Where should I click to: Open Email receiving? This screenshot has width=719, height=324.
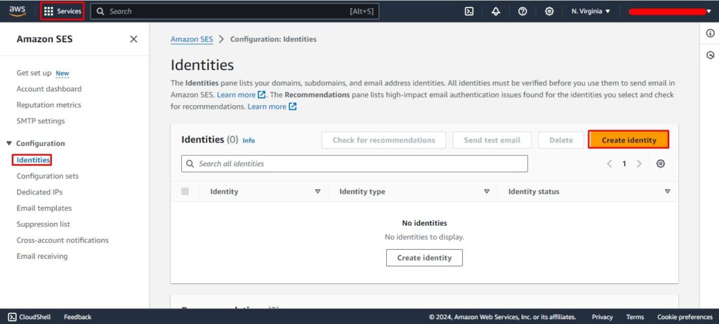(41, 256)
